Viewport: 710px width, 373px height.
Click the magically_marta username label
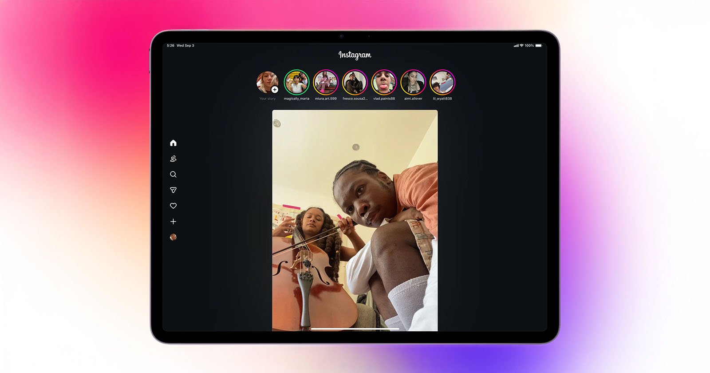tap(296, 99)
